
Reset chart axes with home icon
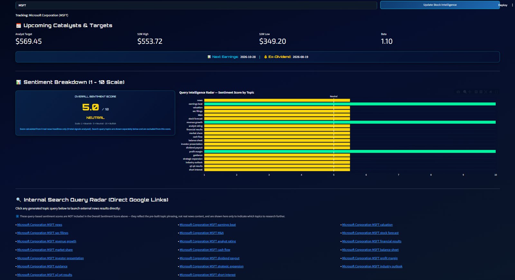[x=491, y=92]
